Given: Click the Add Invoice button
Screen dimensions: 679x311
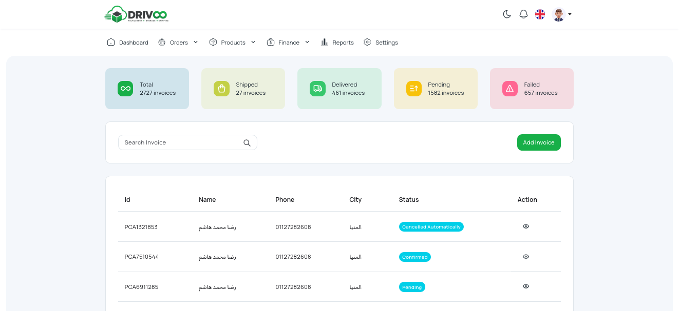Looking at the screenshot, I should tap(539, 142).
